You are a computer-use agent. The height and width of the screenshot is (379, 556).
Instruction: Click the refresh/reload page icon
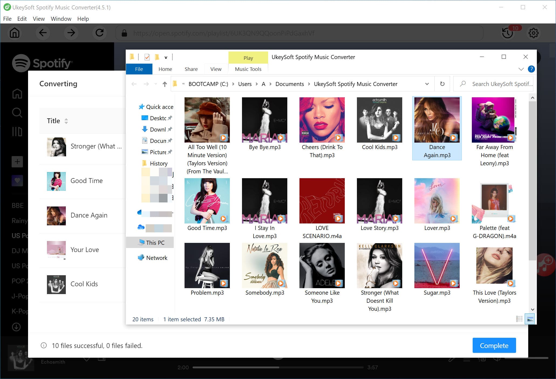(99, 33)
